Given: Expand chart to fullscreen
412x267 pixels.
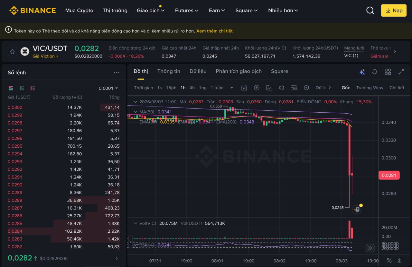Looking at the screenshot, I should coord(401,72).
